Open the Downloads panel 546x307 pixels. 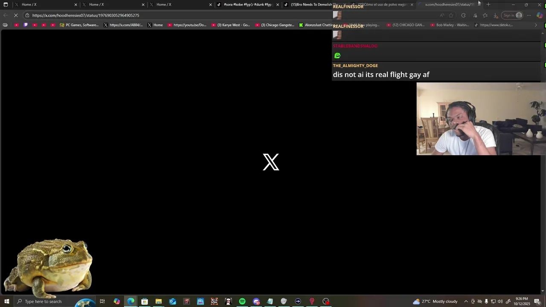point(496,15)
